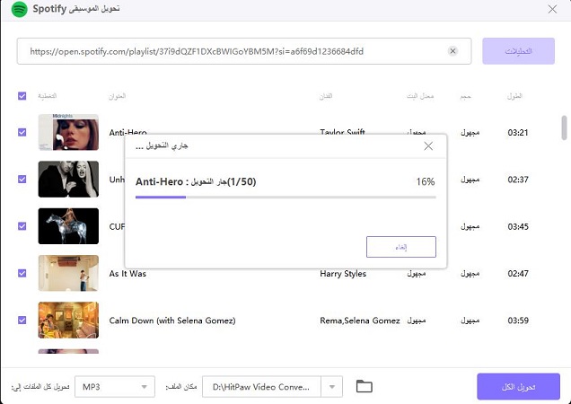
Task: Uncheck the As It Was checkbox
Action: (x=22, y=273)
